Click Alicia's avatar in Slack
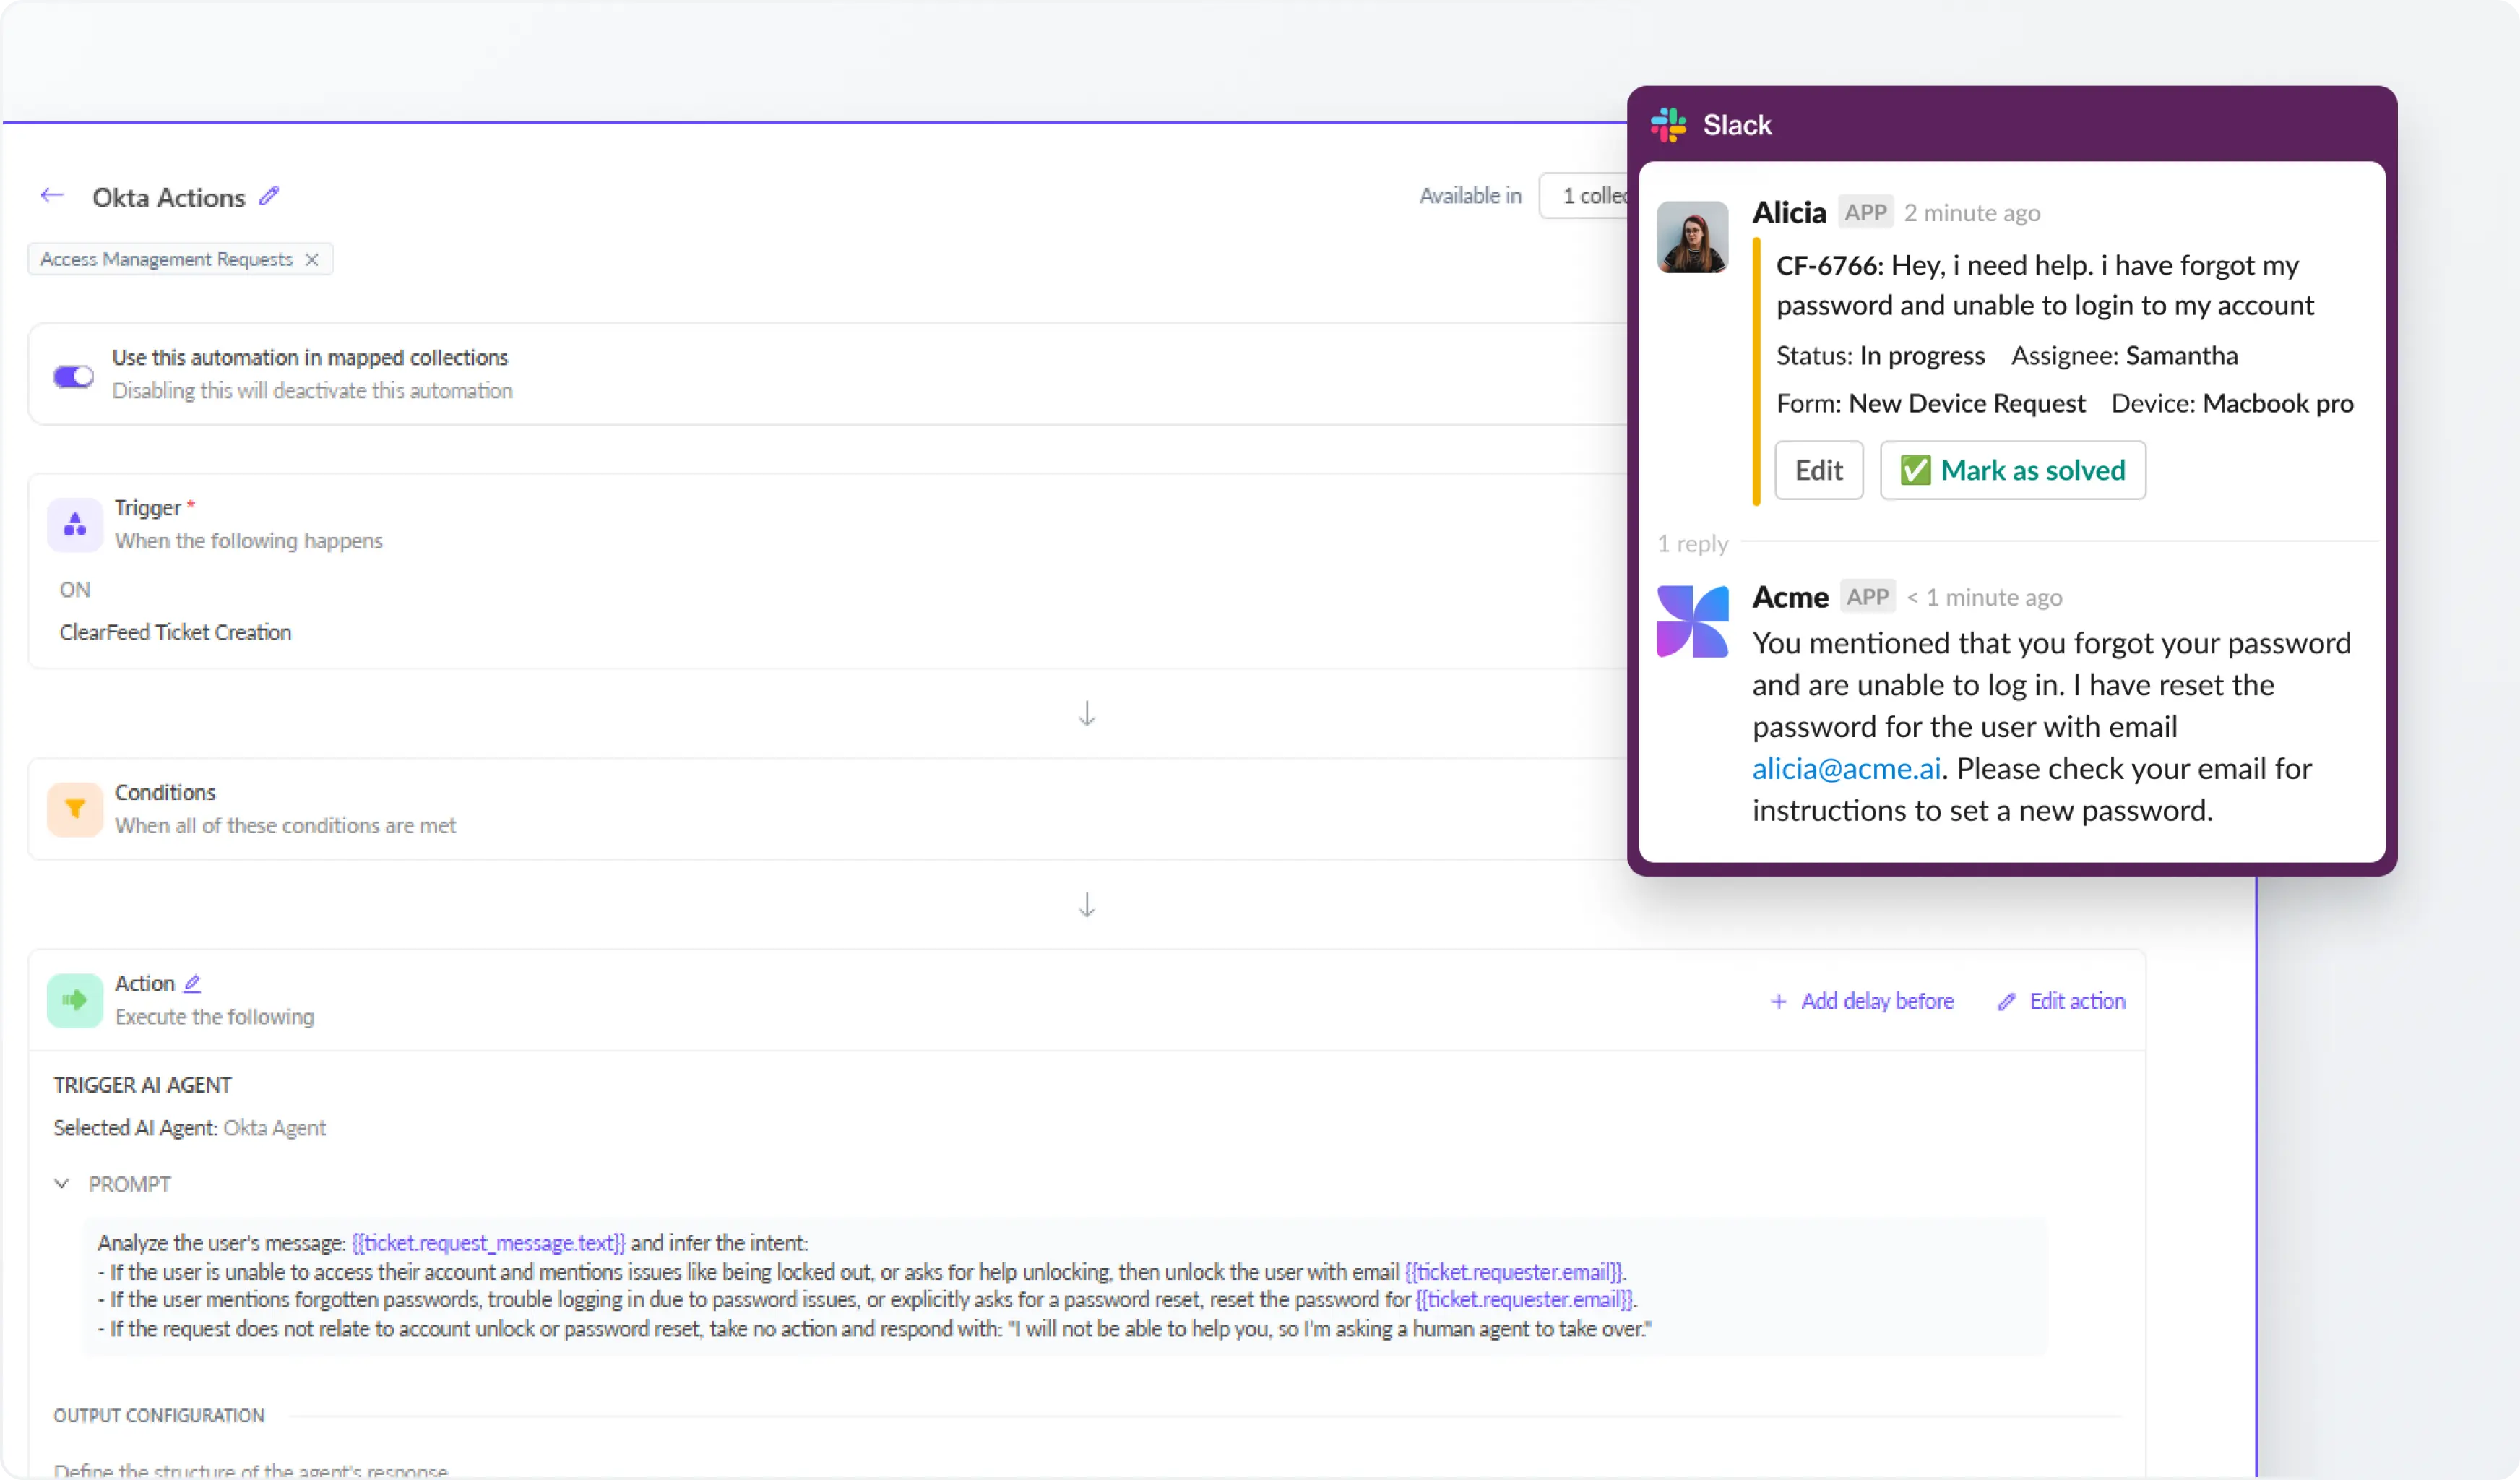Viewport: 2520px width, 1480px height. point(1692,237)
